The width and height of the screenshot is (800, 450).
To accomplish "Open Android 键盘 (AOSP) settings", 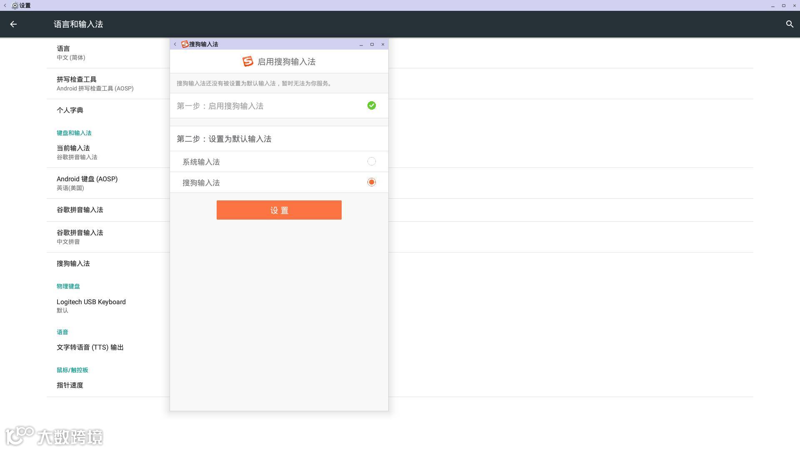I will tap(87, 183).
